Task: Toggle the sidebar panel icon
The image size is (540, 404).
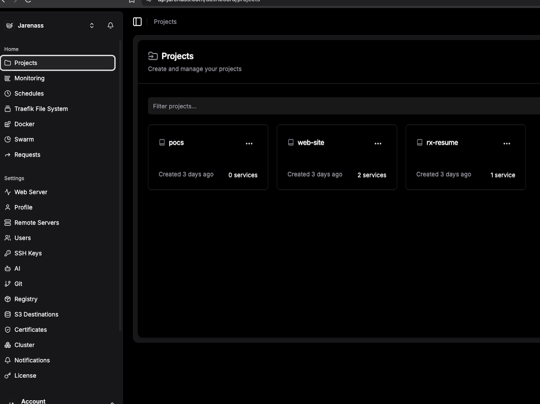Action: pos(137,22)
